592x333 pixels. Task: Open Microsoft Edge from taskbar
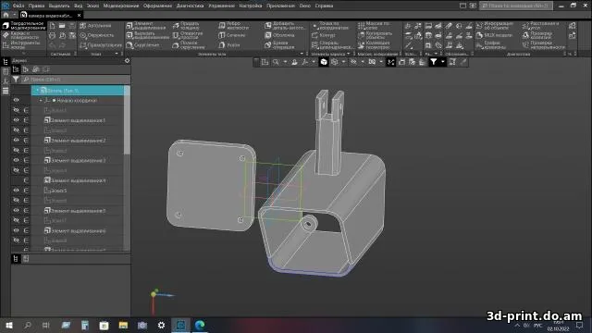click(200, 325)
